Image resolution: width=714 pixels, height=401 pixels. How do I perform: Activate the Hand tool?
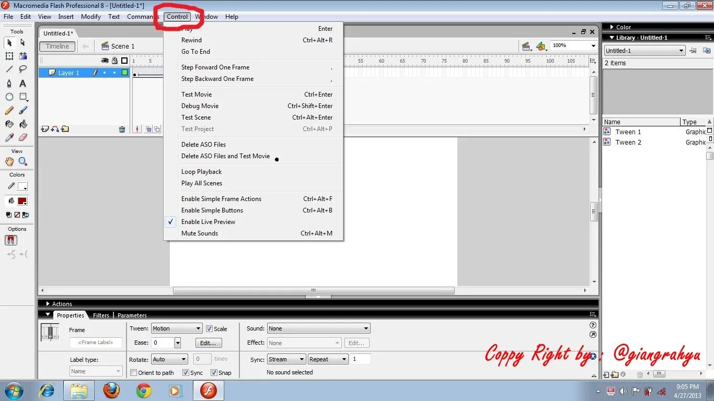[x=9, y=162]
